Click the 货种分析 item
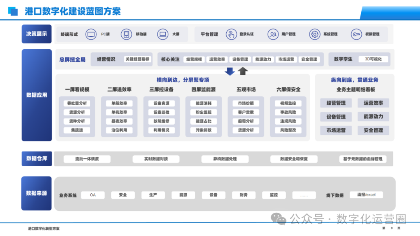The image size is (420, 236). coord(77,121)
